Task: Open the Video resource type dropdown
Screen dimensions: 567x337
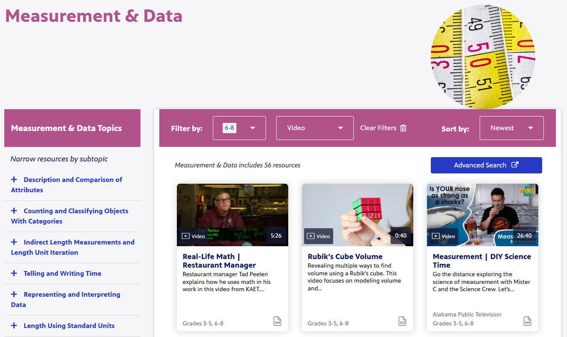Action: (x=315, y=128)
